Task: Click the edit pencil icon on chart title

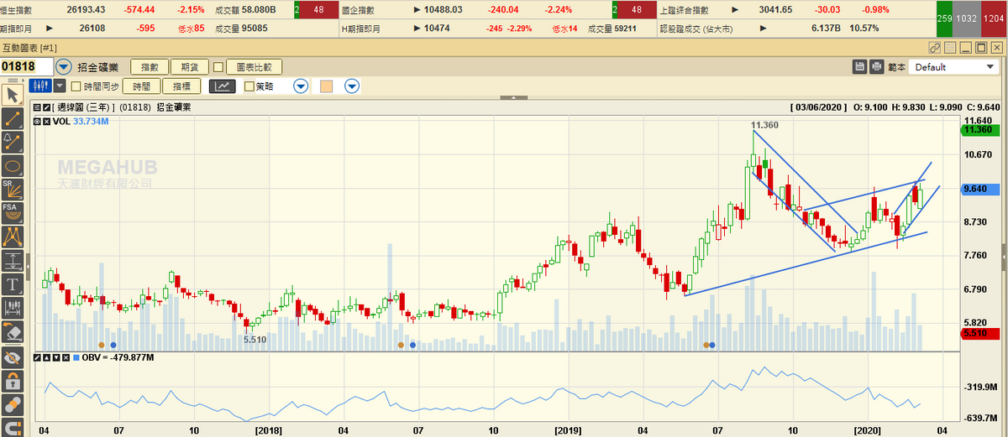Action: click(46, 107)
